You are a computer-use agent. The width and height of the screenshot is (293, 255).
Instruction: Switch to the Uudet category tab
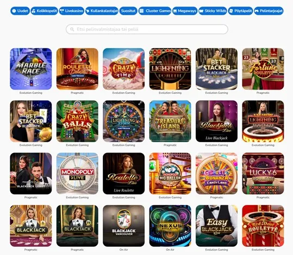click(x=20, y=11)
